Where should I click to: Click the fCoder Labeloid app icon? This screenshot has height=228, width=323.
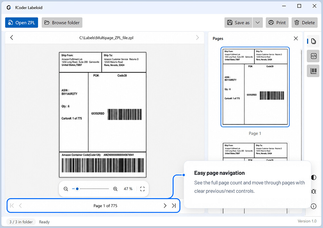pos(9,8)
